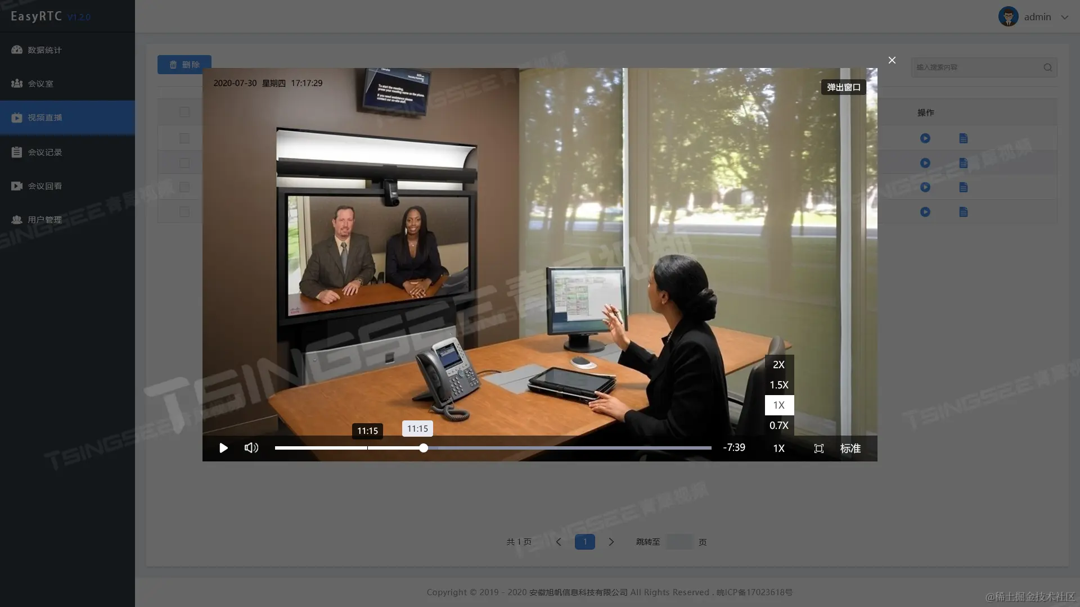Click the 删除 delete button
The width and height of the screenshot is (1080, 607).
[x=184, y=65]
